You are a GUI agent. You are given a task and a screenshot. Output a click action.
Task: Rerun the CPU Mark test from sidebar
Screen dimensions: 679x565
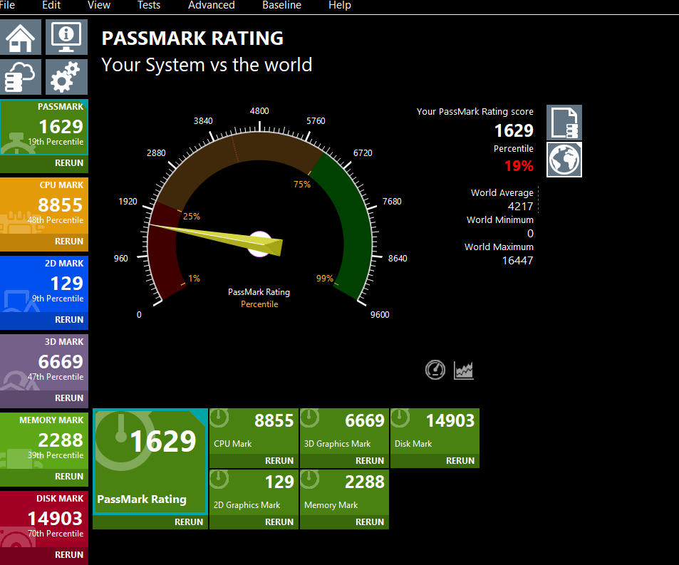coord(69,242)
